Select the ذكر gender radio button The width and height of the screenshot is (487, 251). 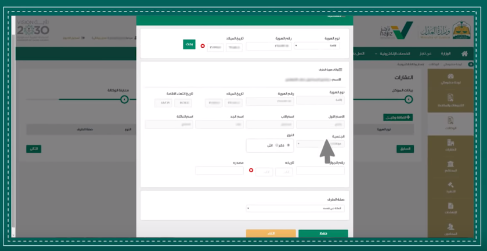(288, 145)
